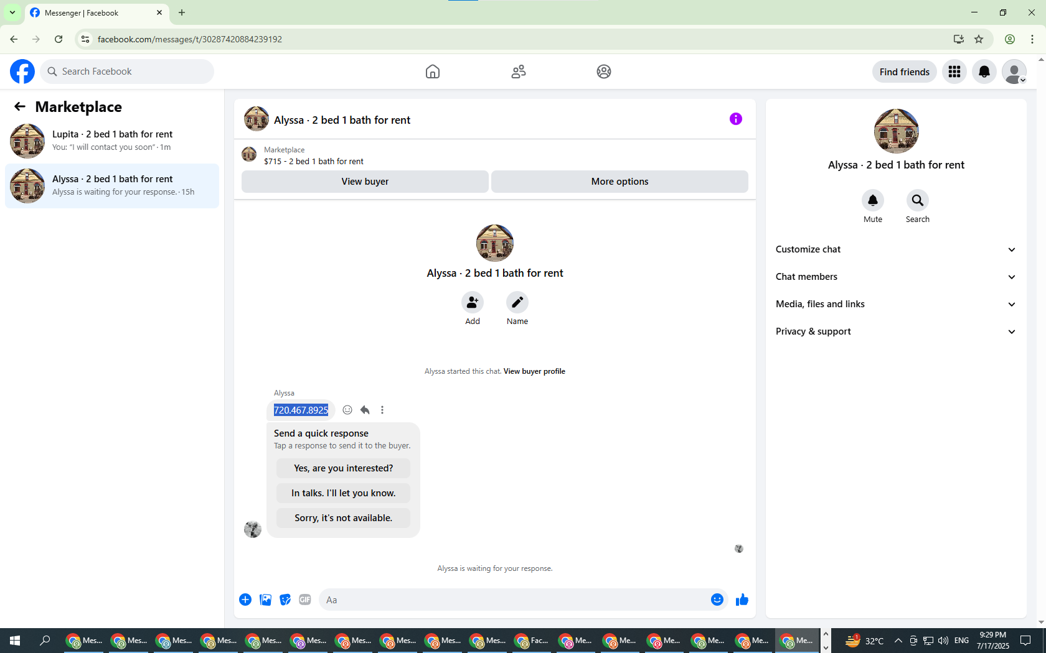Select the Messenger | Facebook browser tab
Screen dimensions: 1046x653
97,12
